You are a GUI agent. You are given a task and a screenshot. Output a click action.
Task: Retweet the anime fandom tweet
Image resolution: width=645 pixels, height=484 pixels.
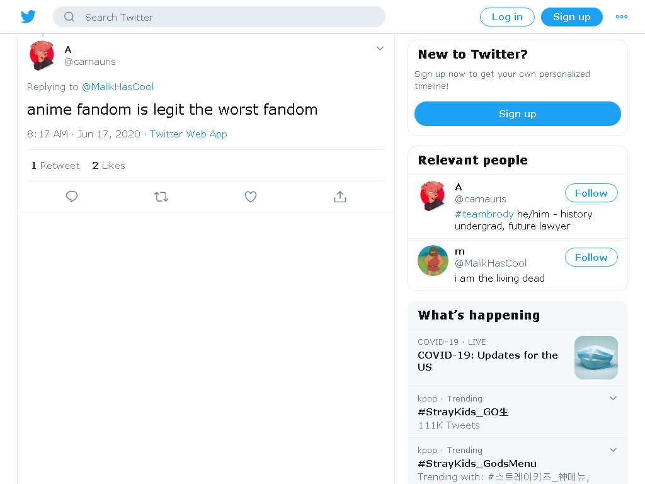(161, 197)
